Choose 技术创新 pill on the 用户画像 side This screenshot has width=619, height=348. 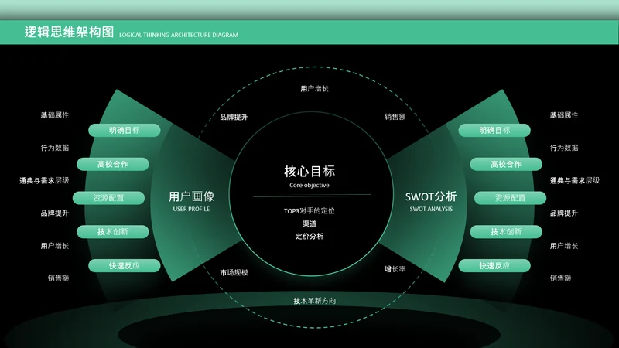[x=113, y=231]
